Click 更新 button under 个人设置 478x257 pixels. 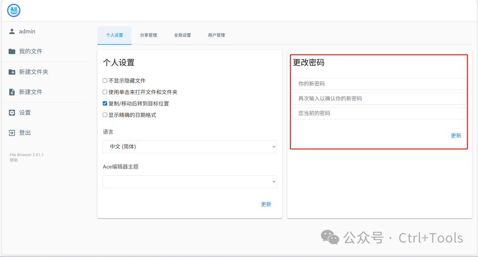[266, 204]
